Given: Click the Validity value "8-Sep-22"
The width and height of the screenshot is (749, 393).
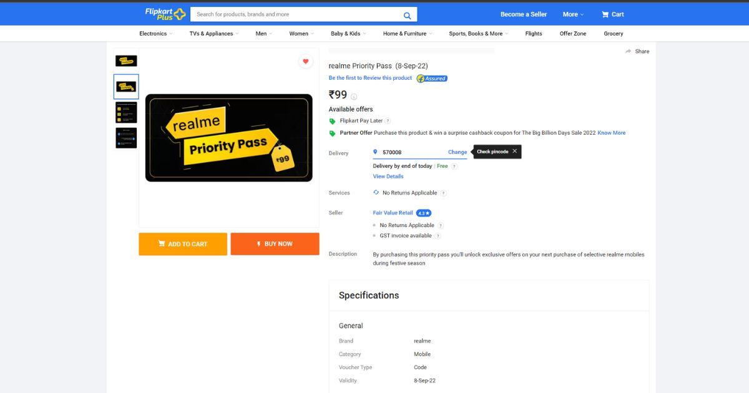Looking at the screenshot, I should tap(425, 381).
